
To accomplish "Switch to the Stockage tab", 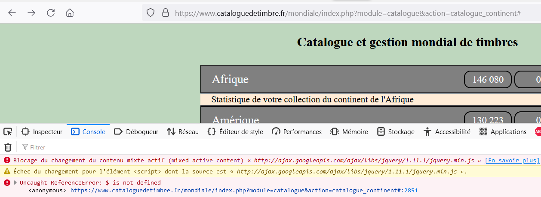I will click(396, 131).
